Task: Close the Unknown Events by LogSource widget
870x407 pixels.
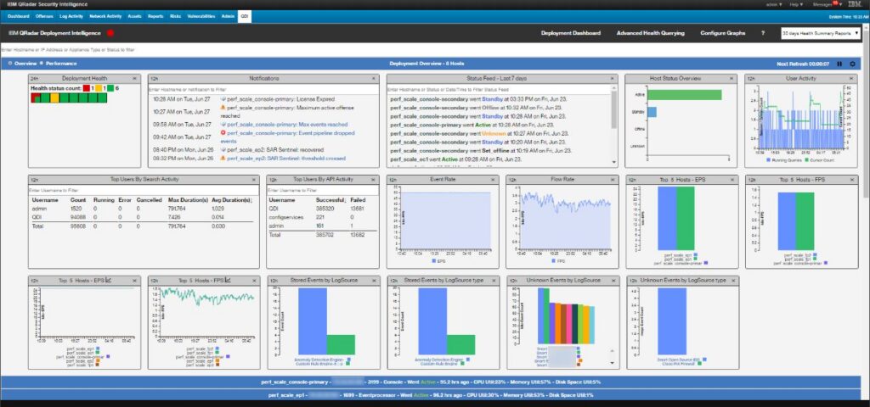Action: tap(613, 281)
